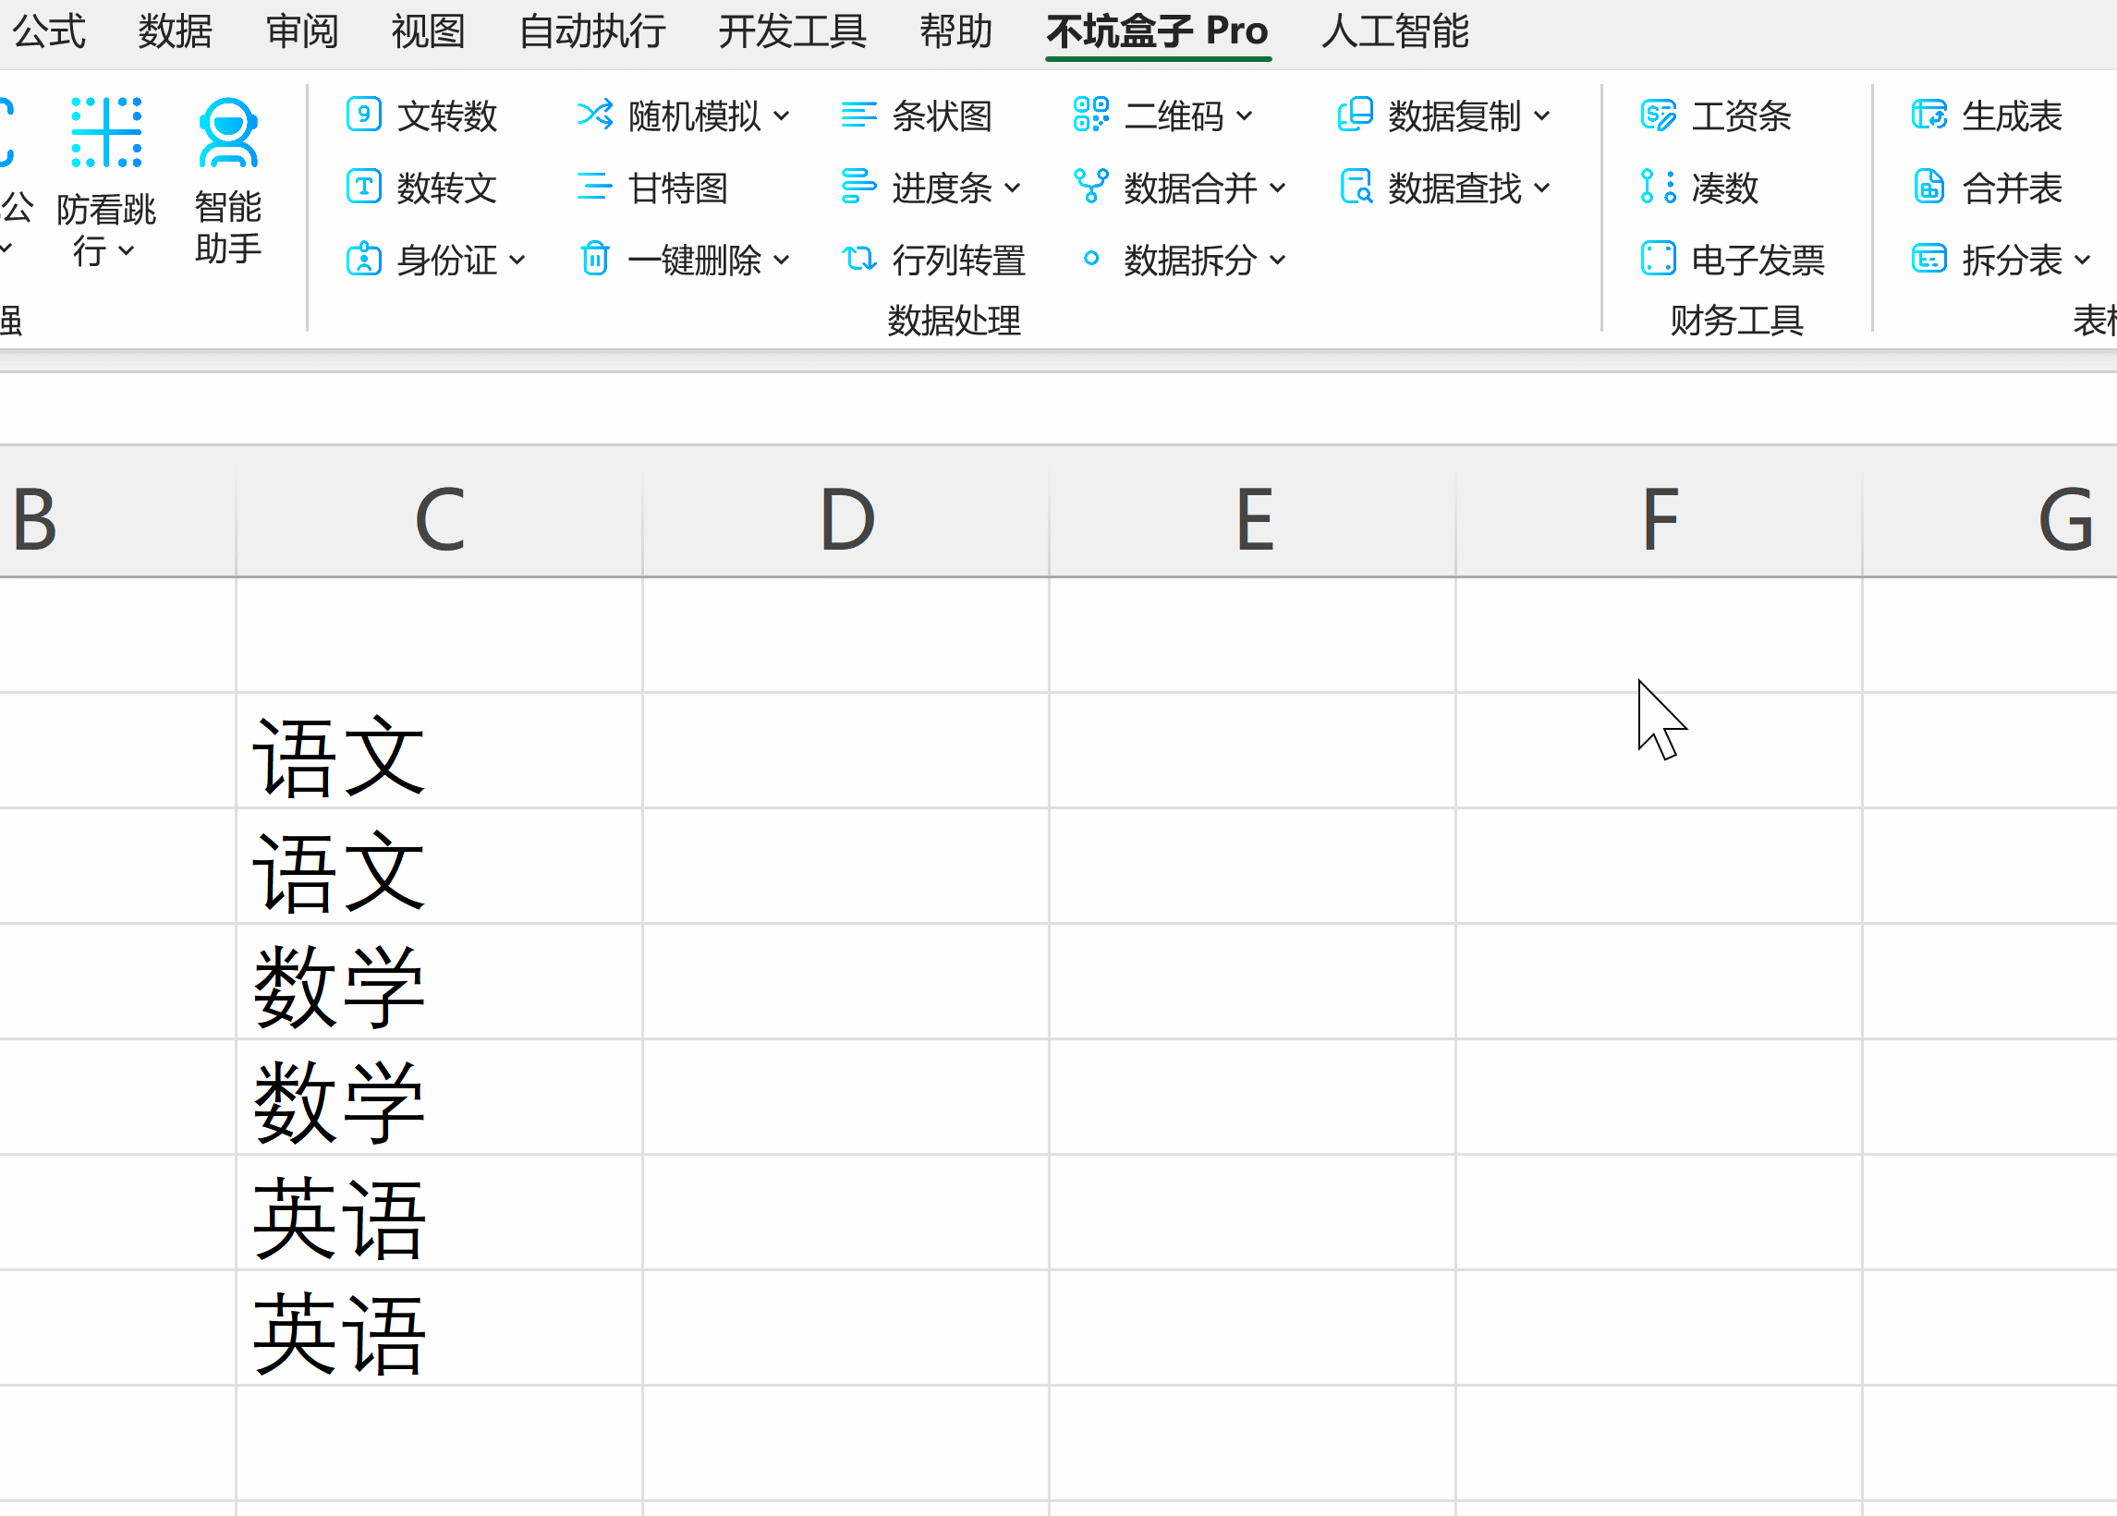Select the first 语文 cell
The image size is (2117, 1516).
tap(440, 751)
